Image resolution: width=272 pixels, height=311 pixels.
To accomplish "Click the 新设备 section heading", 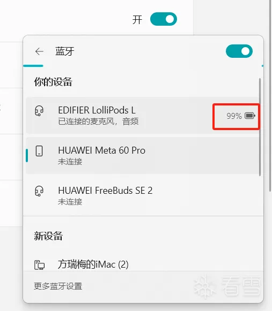I will [48, 236].
